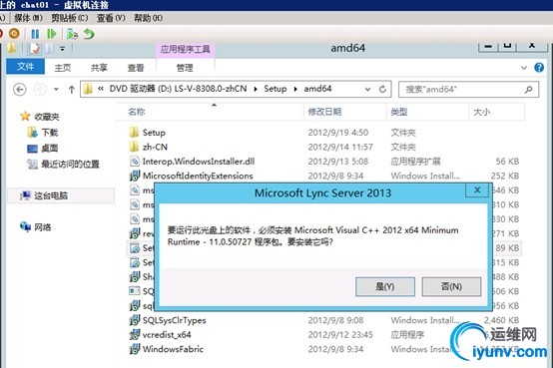Pause the virtual machine
This screenshot has height=368, width=553.
tap(35, 34)
